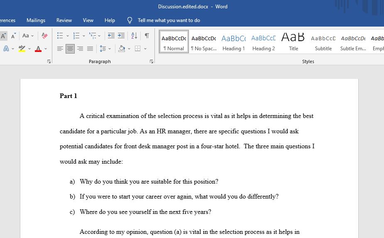384x238 pixels.
Task: Open the Paragraph settings dialog launcher
Action: click(152, 61)
